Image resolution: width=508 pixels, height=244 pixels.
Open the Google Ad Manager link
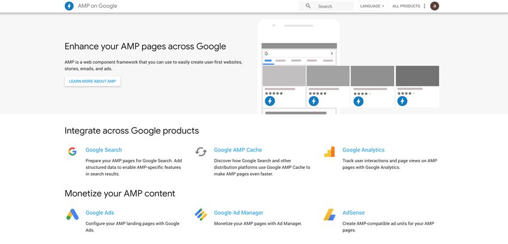click(x=238, y=212)
